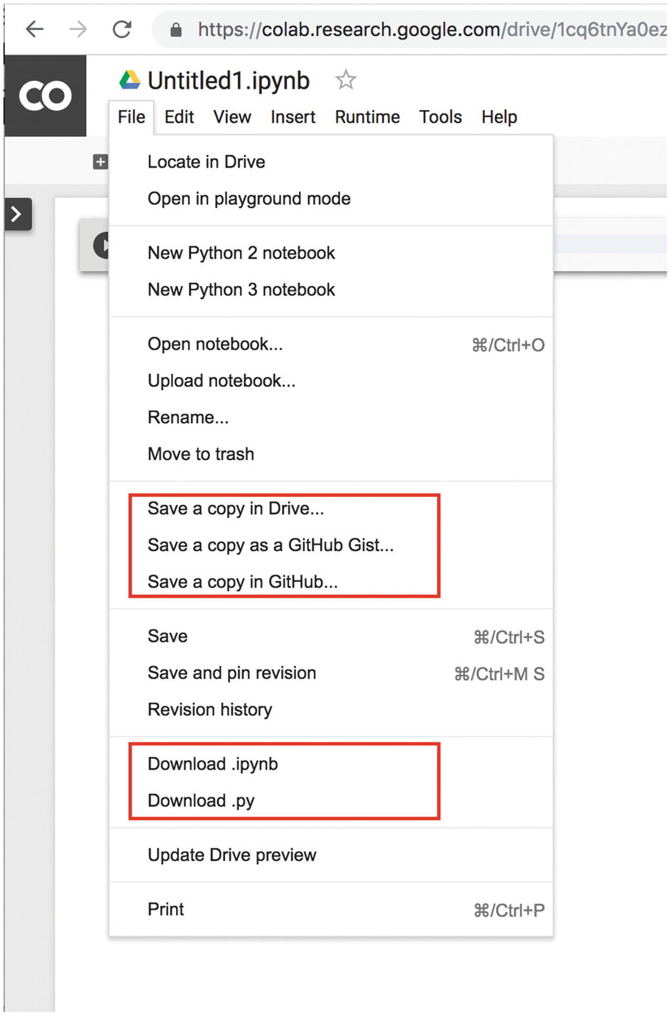671x1016 pixels.
Task: Open the Edit menu
Action: pos(179,117)
